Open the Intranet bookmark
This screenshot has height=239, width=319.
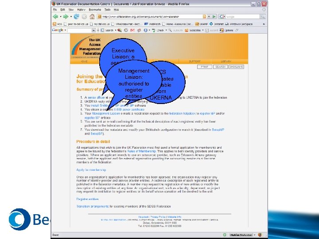coord(217,24)
